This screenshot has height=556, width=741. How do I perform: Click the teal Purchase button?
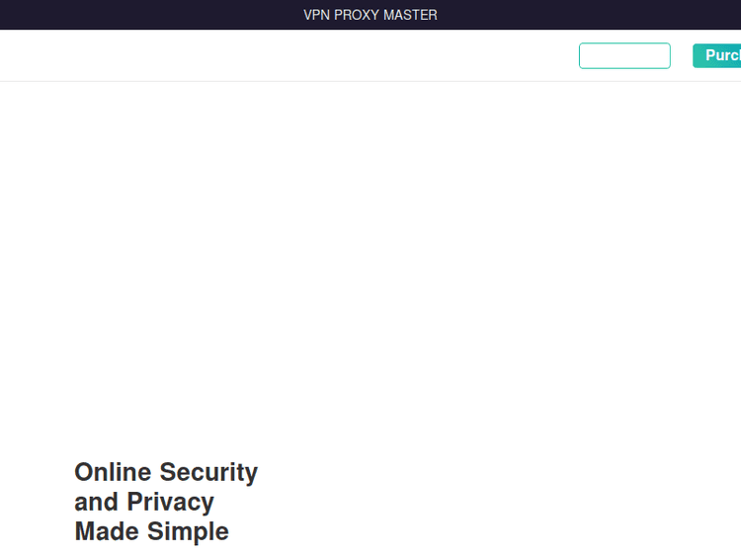click(x=718, y=56)
